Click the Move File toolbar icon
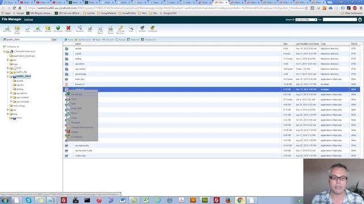Screen dimensions: 364x204 38,29
